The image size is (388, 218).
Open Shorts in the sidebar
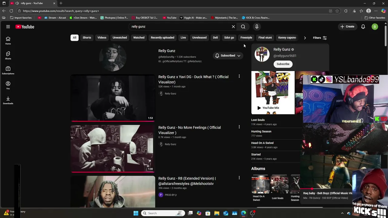[8, 55]
